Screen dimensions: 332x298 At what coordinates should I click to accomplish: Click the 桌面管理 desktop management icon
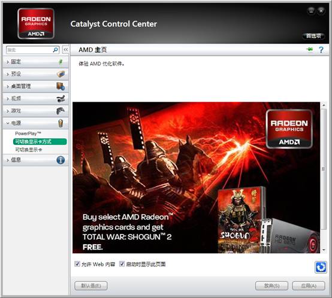coord(61,86)
